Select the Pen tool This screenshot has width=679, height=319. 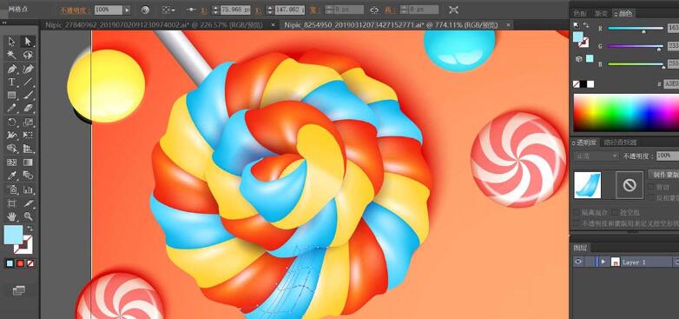point(12,69)
